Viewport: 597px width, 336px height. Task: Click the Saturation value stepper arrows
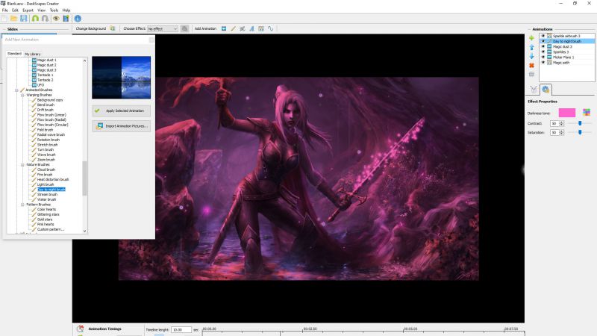(562, 133)
